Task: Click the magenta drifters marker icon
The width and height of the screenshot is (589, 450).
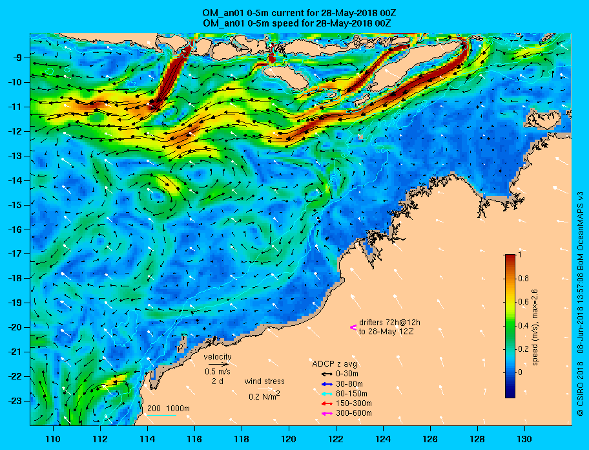Action: click(353, 327)
